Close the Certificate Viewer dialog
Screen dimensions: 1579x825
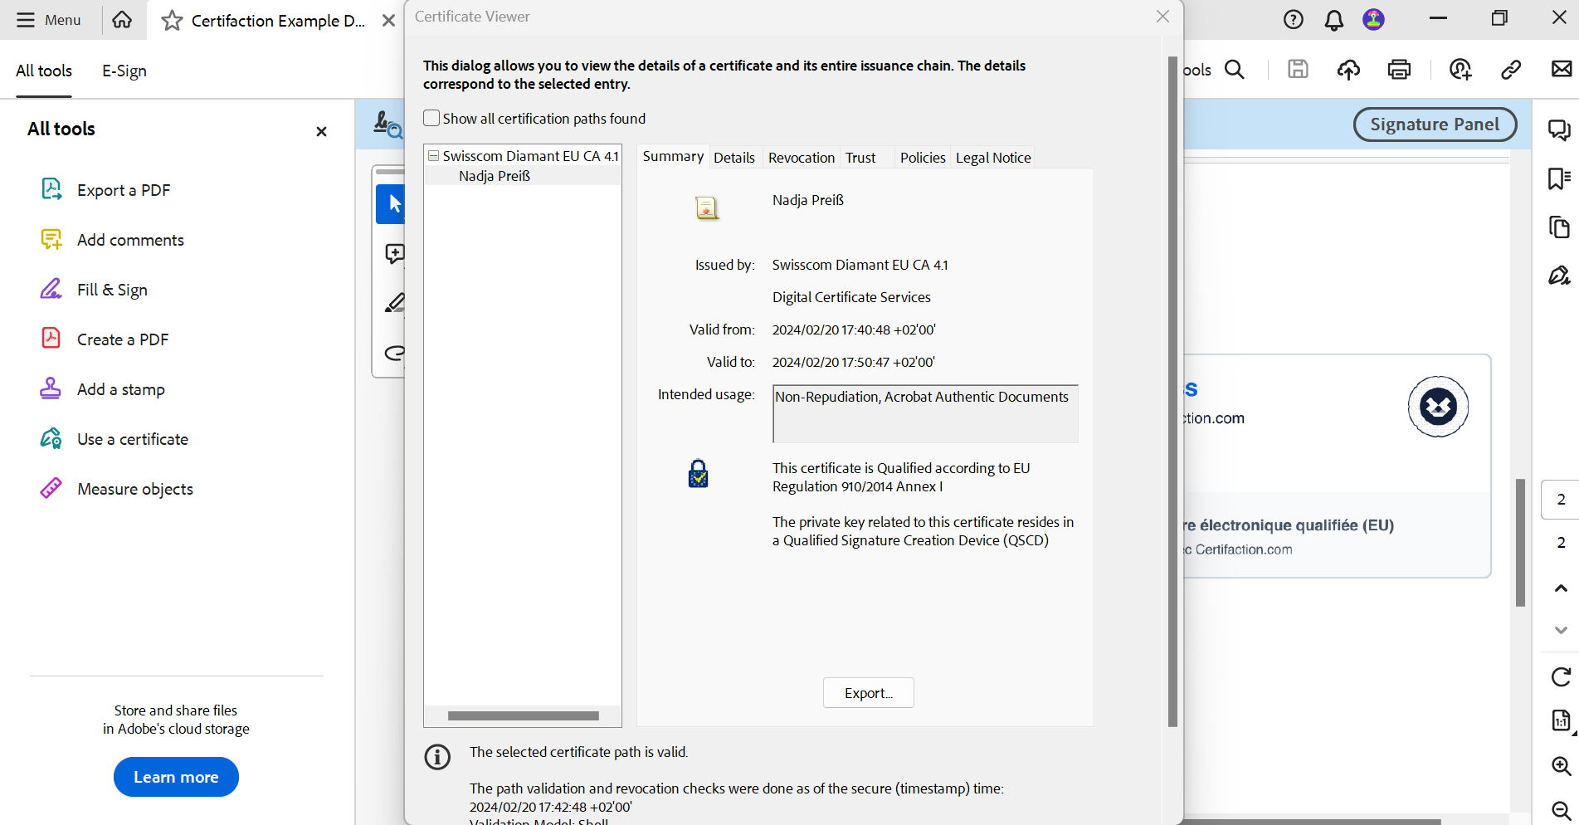pos(1162,17)
